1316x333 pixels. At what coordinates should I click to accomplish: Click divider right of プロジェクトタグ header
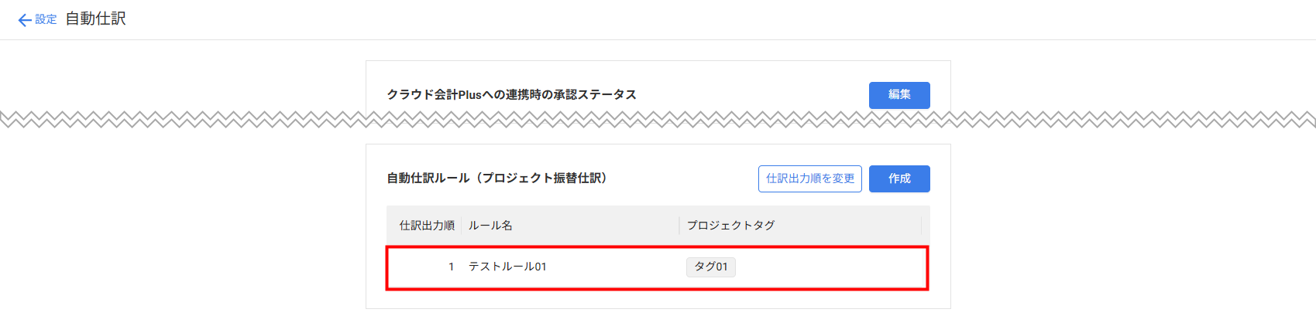(921, 226)
